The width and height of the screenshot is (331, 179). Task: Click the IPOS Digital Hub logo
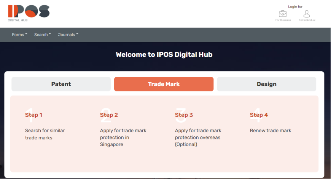tap(29, 13)
